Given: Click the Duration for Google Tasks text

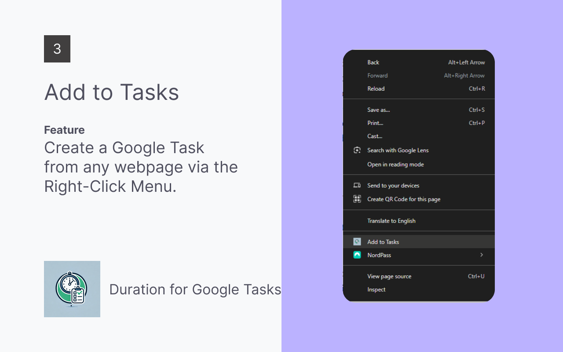Looking at the screenshot, I should [x=195, y=290].
